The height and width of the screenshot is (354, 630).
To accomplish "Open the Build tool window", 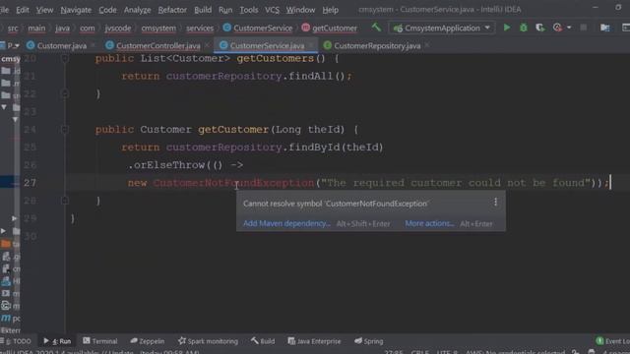I will tap(263, 341).
